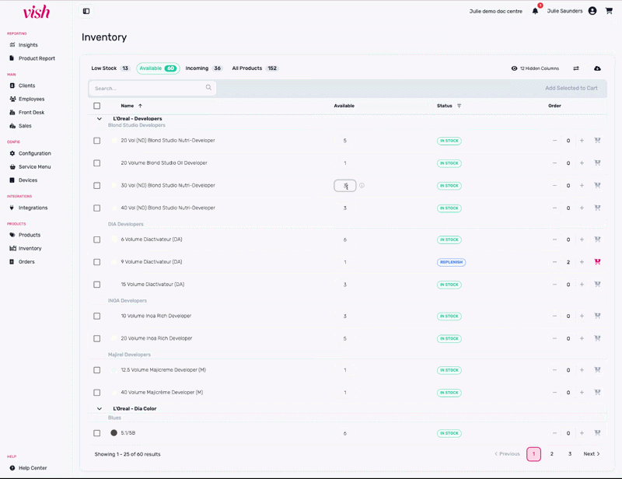Image resolution: width=622 pixels, height=479 pixels.
Task: Sort by the Name column arrow
Action: point(140,106)
